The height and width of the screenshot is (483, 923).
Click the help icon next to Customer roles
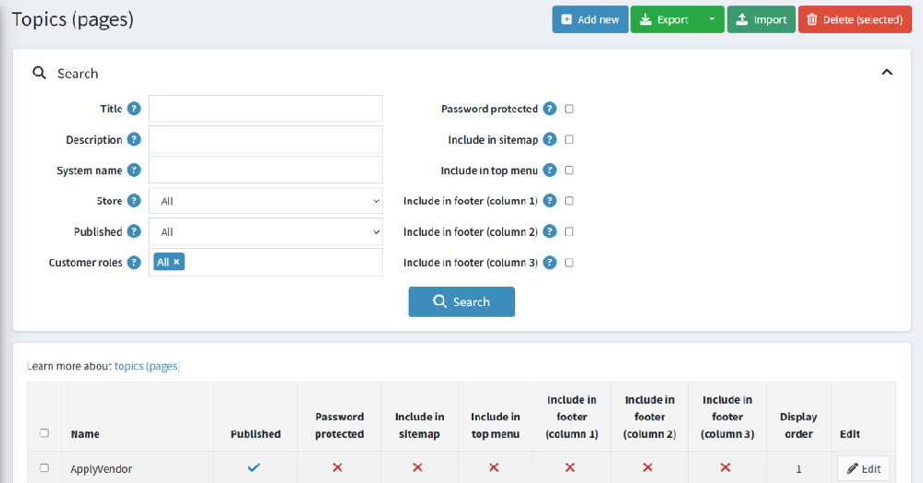click(x=134, y=263)
